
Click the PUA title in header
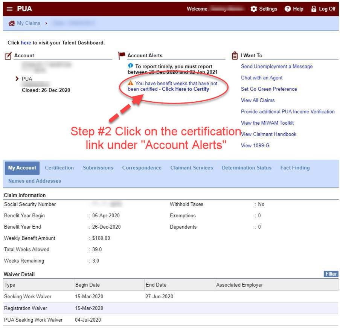tap(24, 9)
